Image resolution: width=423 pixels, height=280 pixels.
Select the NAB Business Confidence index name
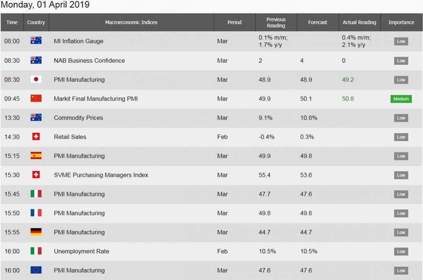coord(89,61)
